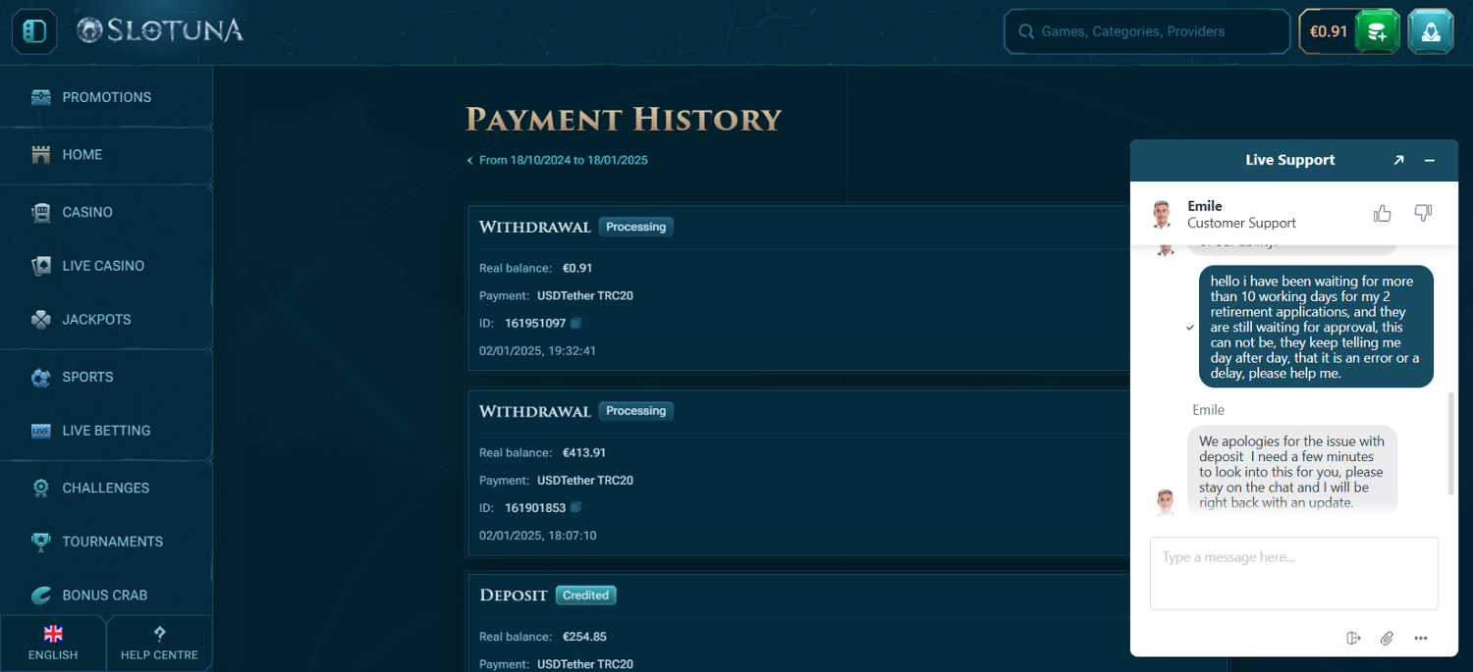Change the payment history date range
1473x672 pixels.
point(557,160)
